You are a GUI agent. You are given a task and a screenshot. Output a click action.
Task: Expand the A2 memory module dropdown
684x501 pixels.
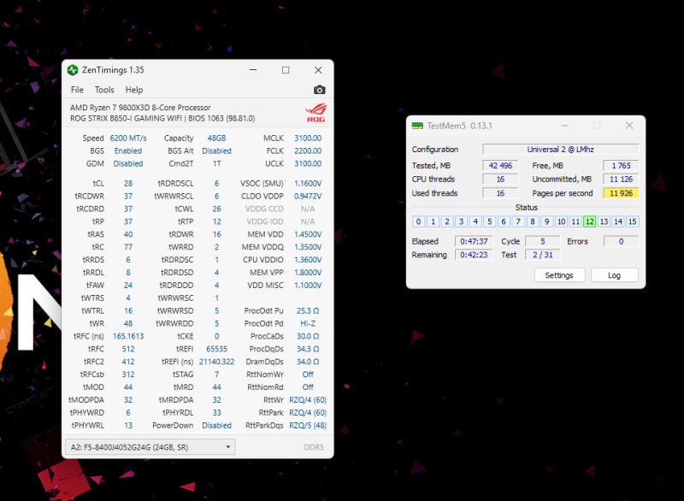[150, 447]
